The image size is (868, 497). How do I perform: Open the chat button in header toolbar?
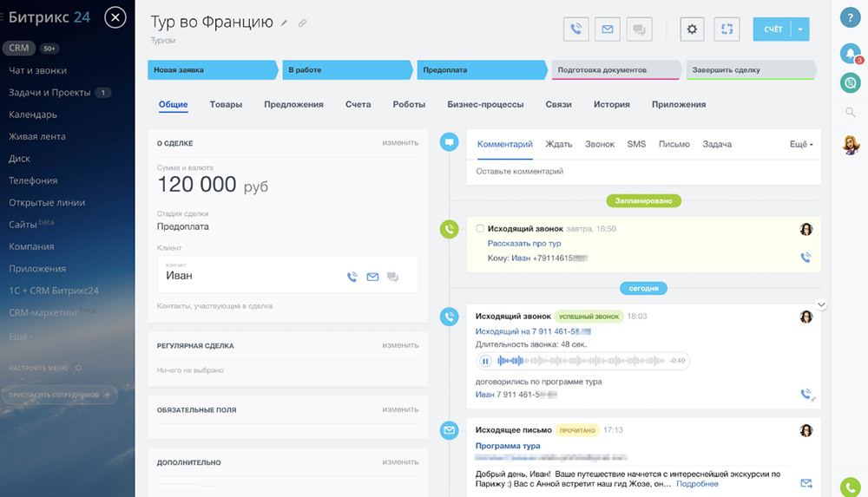click(x=639, y=29)
